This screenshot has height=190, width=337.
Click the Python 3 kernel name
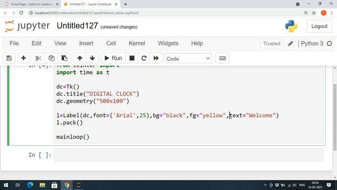[x=312, y=43]
